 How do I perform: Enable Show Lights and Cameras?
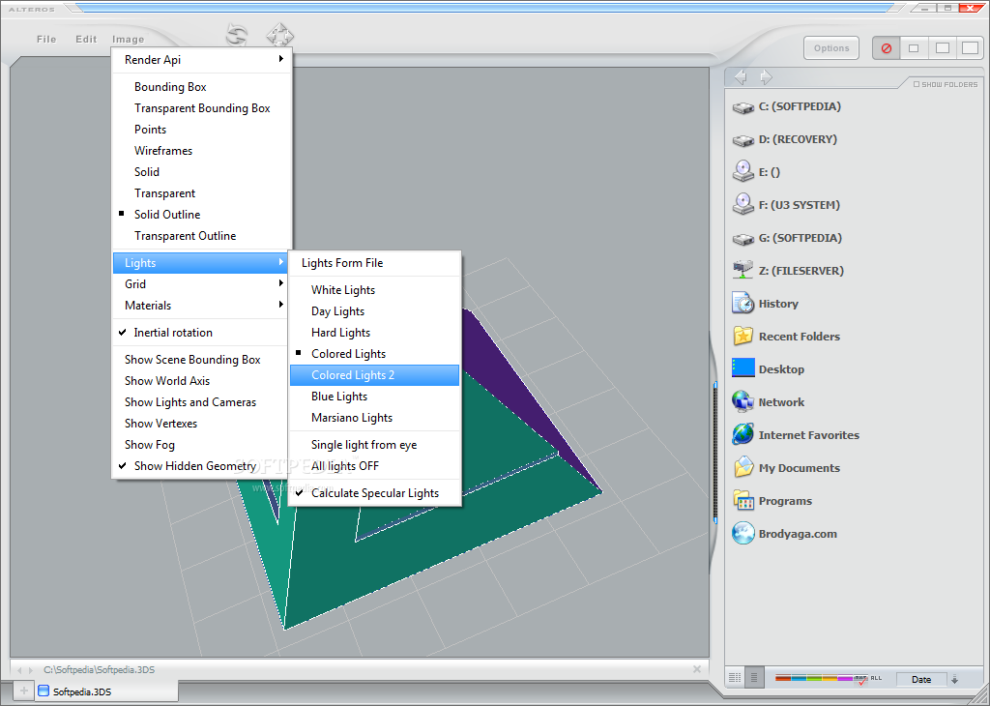[201, 401]
